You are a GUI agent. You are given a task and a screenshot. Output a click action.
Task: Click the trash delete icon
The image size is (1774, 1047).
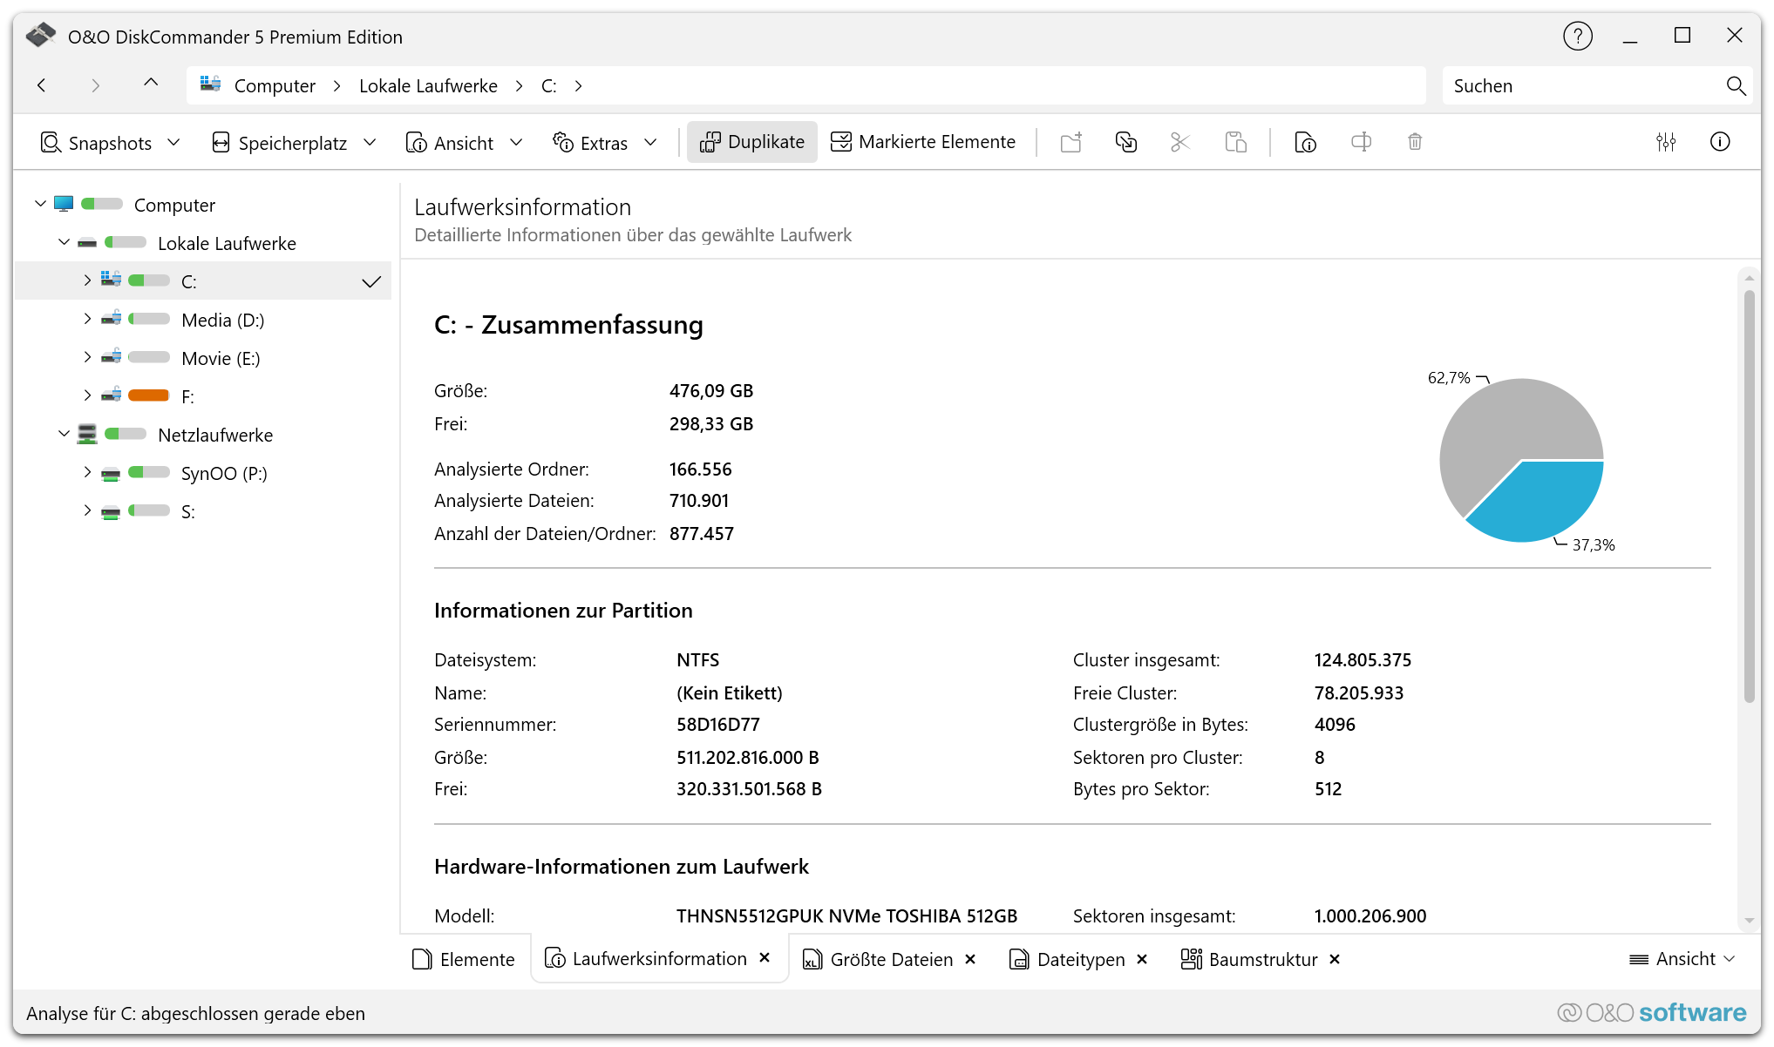click(1414, 142)
